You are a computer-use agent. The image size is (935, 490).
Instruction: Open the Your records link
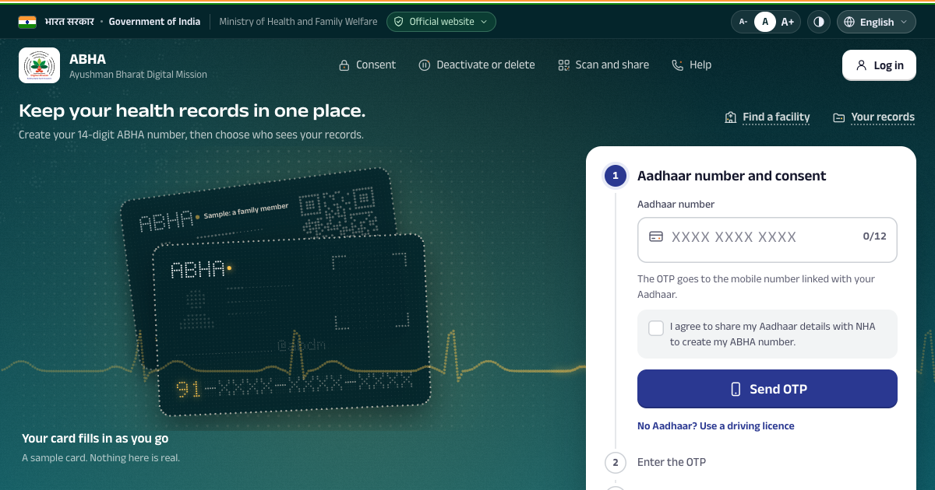tap(874, 117)
